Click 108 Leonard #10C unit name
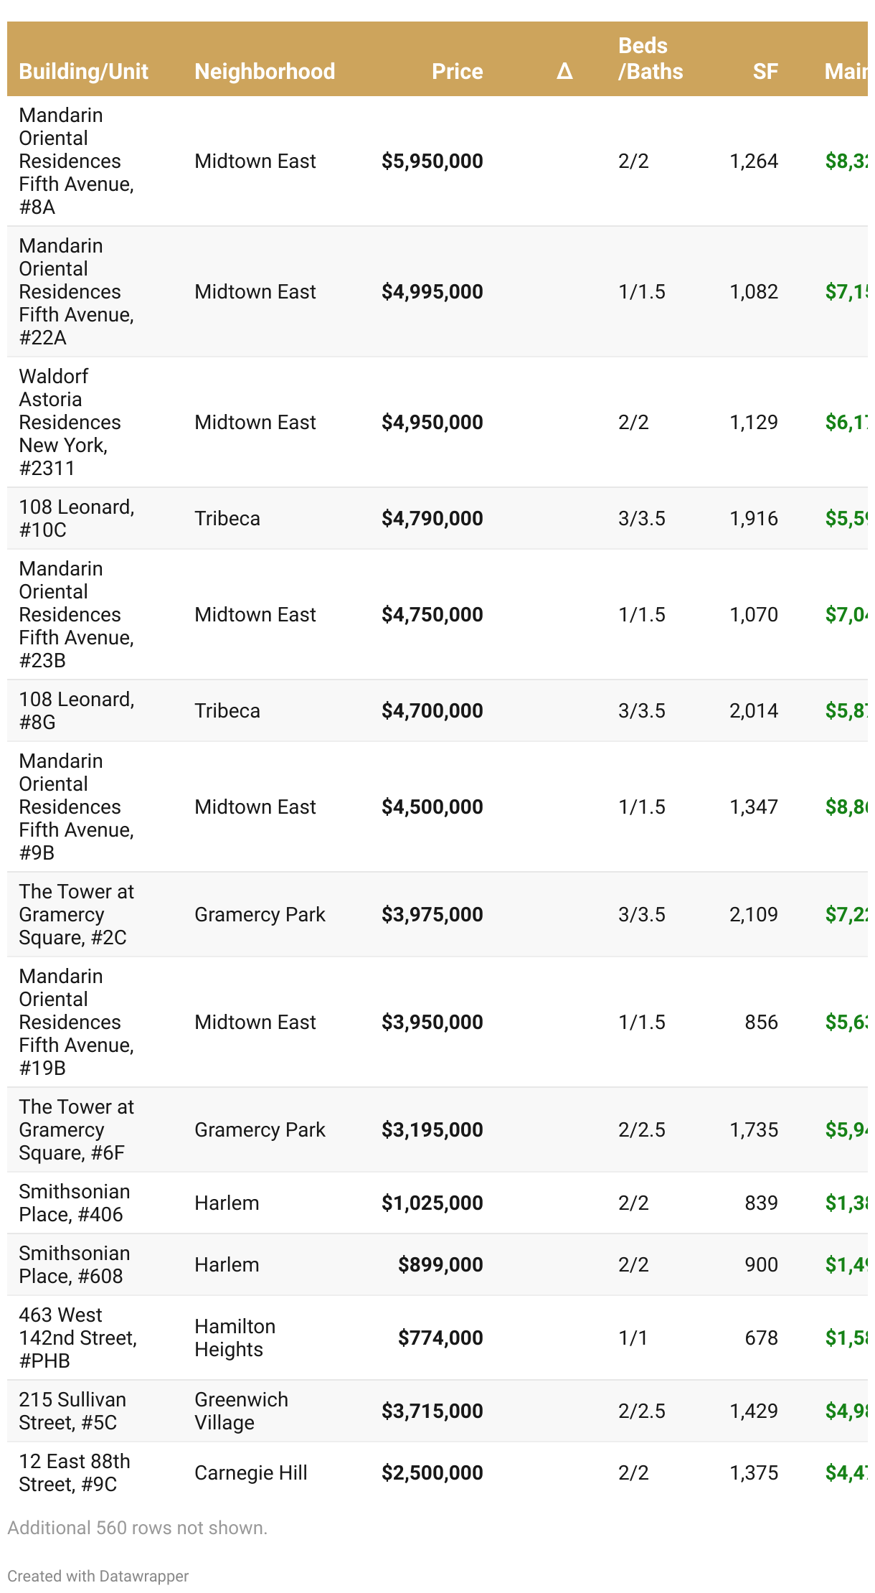 76,518
